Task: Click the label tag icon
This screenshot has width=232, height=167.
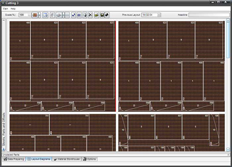Action: click(107, 15)
